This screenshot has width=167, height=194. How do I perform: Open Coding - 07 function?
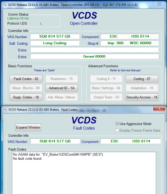point(142,79)
